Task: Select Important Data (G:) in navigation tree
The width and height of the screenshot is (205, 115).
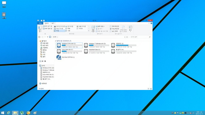Action: coord(47,77)
